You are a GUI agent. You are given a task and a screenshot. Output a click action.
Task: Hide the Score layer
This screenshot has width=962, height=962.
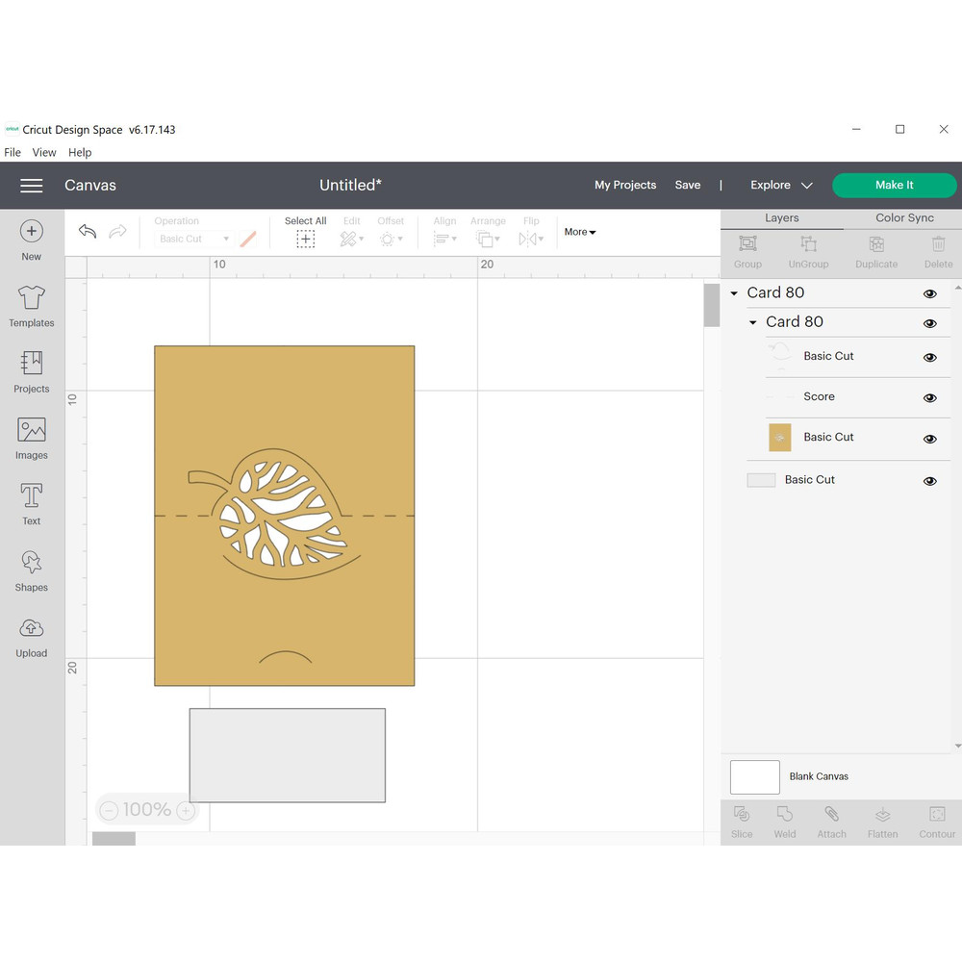tap(929, 398)
